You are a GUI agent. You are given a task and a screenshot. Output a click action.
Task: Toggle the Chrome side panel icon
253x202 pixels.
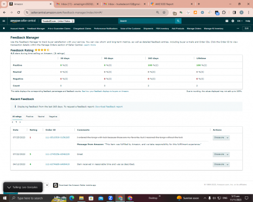click(x=234, y=13)
